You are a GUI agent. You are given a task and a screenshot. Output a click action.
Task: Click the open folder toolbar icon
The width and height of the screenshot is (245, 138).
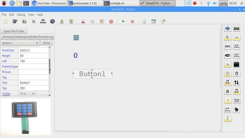tap(24, 21)
